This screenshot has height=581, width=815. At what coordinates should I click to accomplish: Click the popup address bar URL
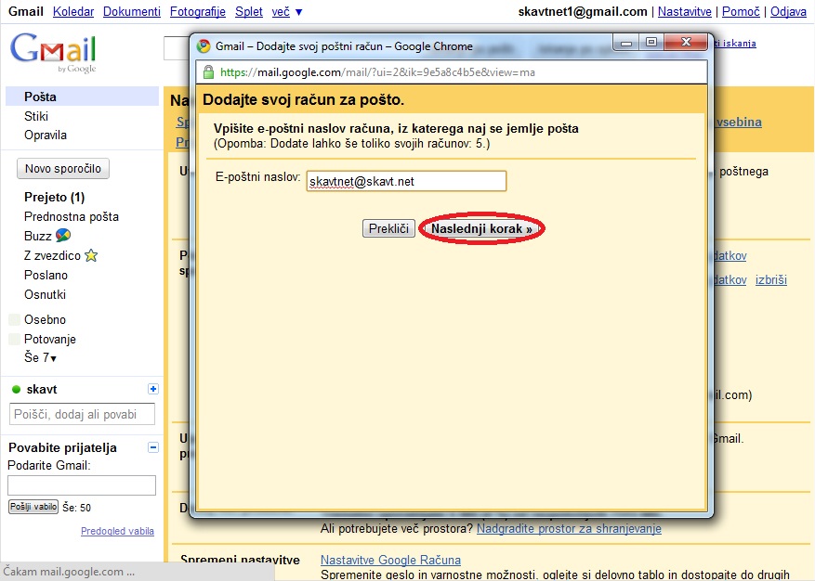click(x=377, y=72)
